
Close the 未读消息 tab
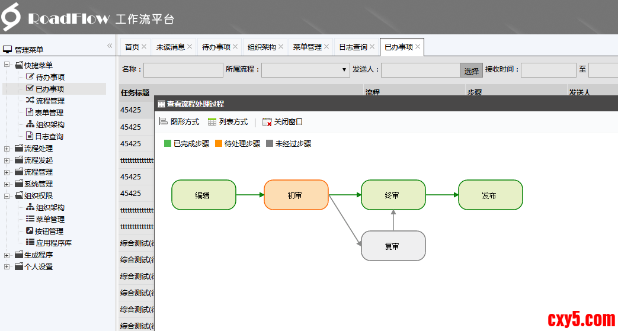190,47
